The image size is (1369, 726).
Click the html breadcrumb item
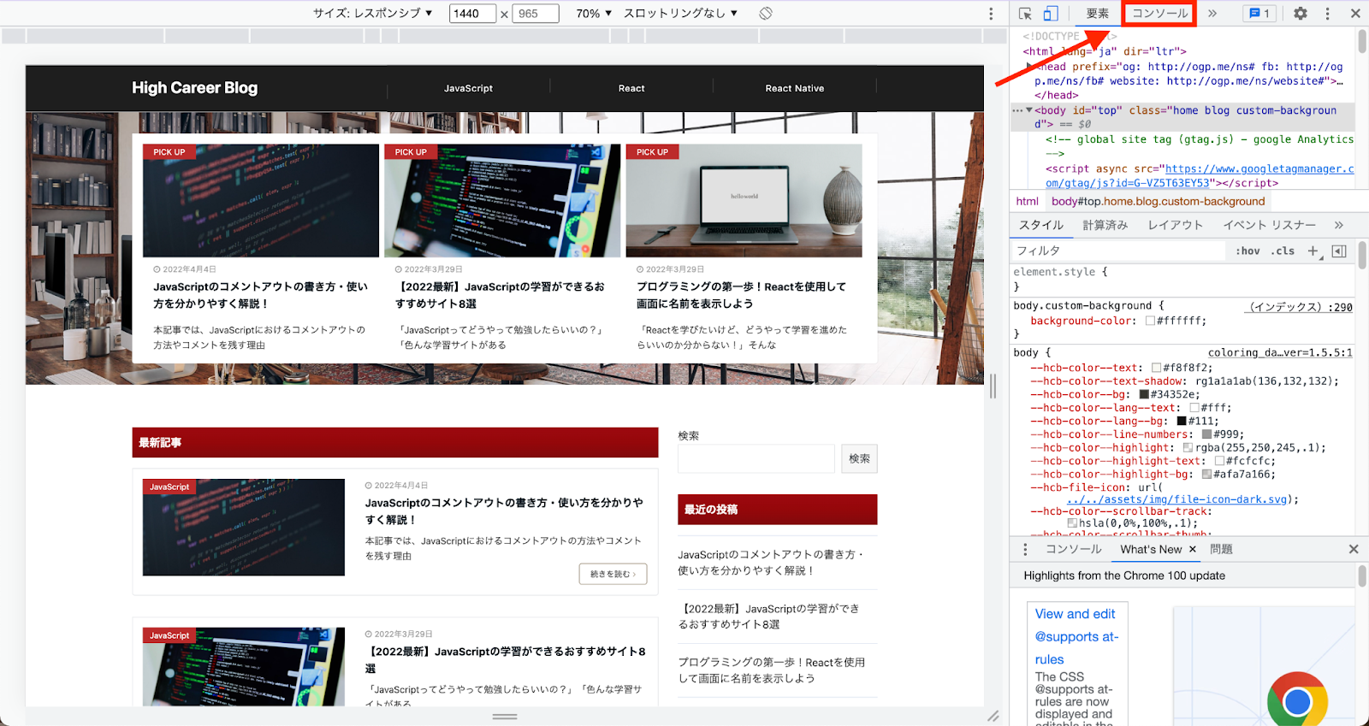pos(1028,201)
